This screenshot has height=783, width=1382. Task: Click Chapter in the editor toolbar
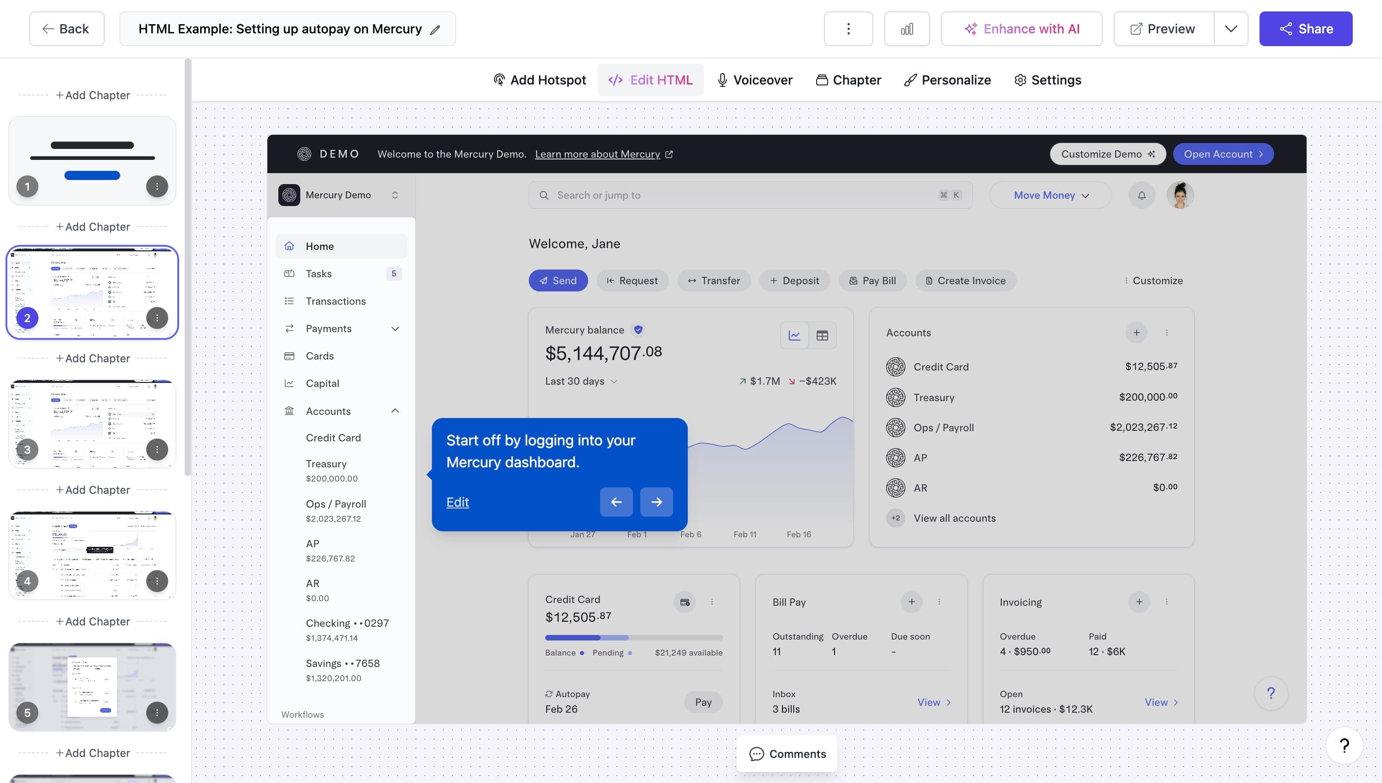click(848, 80)
